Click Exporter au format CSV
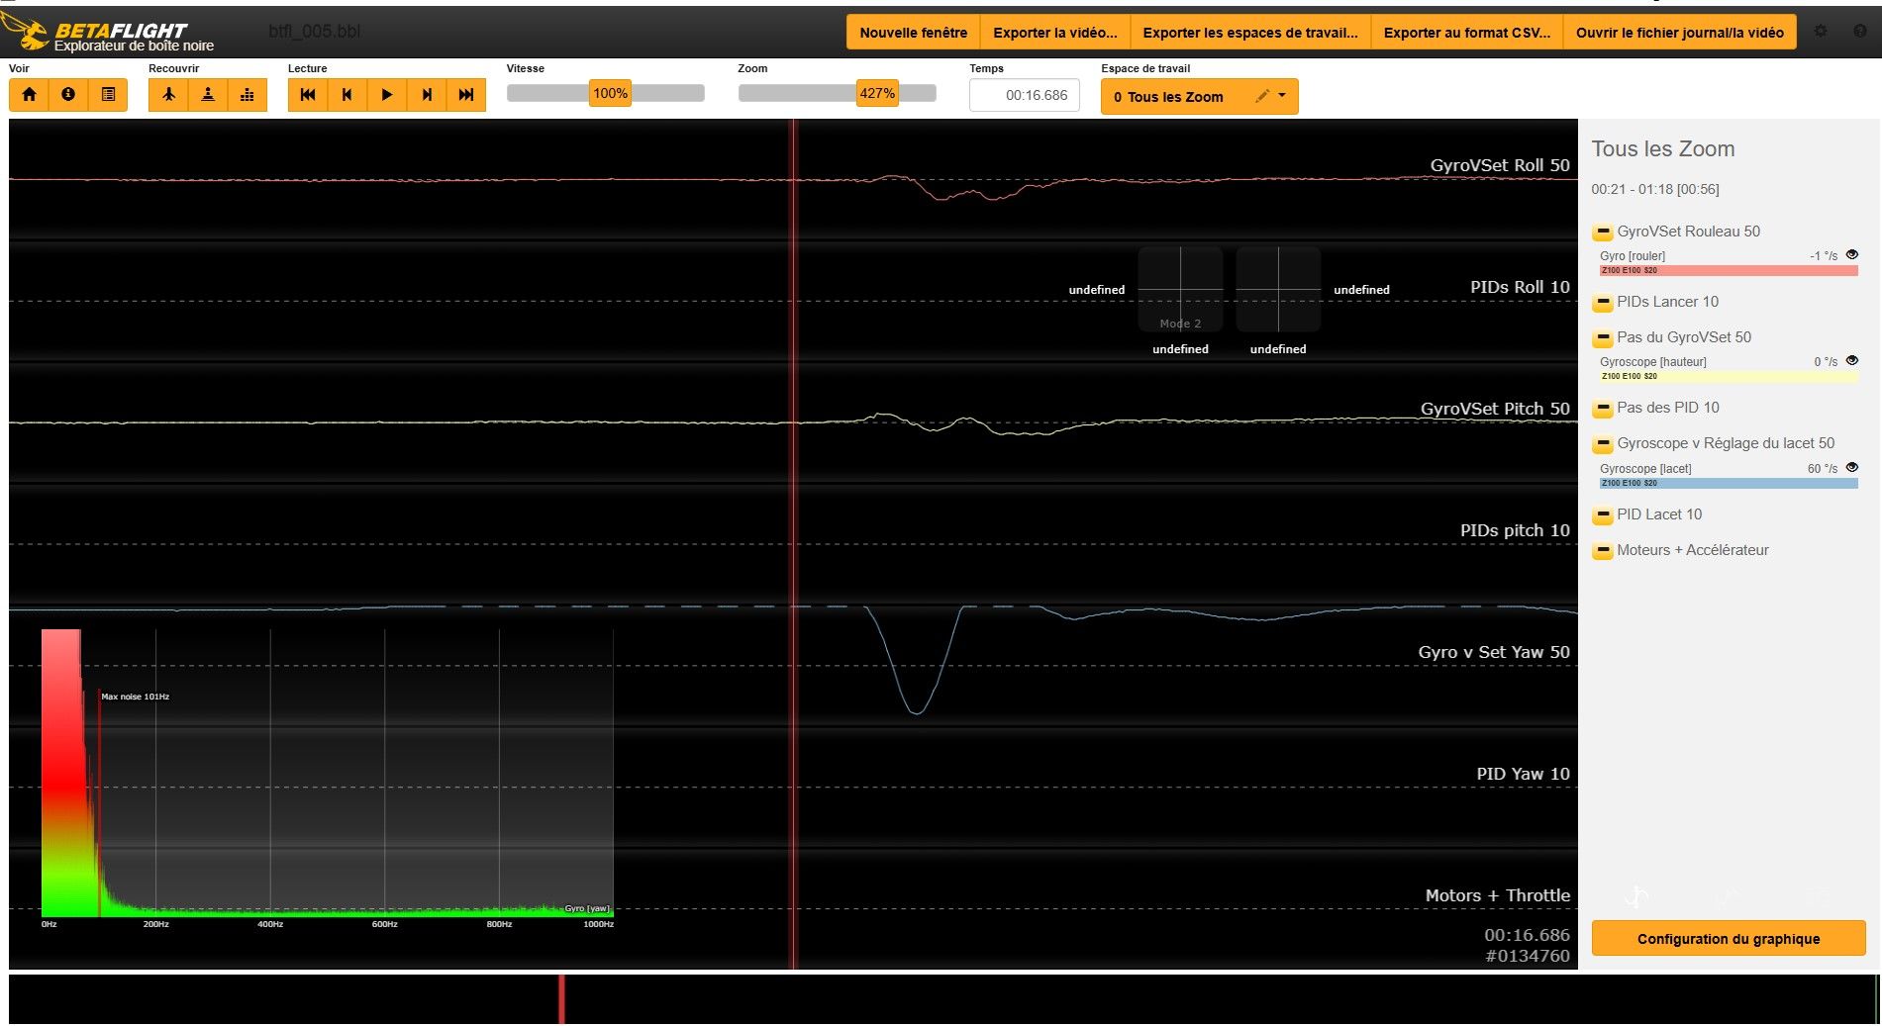The image size is (1882, 1026). 1466,33
